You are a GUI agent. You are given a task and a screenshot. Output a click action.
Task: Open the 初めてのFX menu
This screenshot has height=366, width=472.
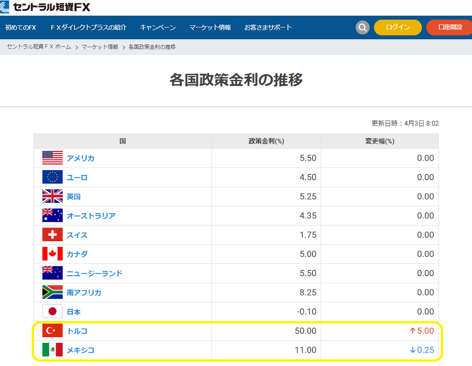tap(20, 27)
